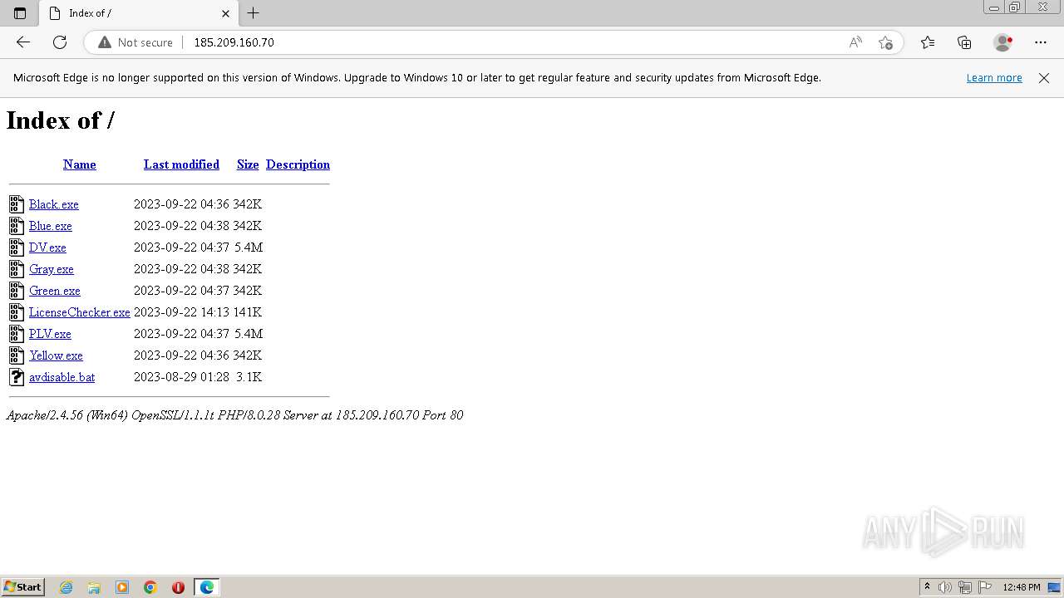Click the unknown-file icon beside avdisable.bat

[x=17, y=377]
